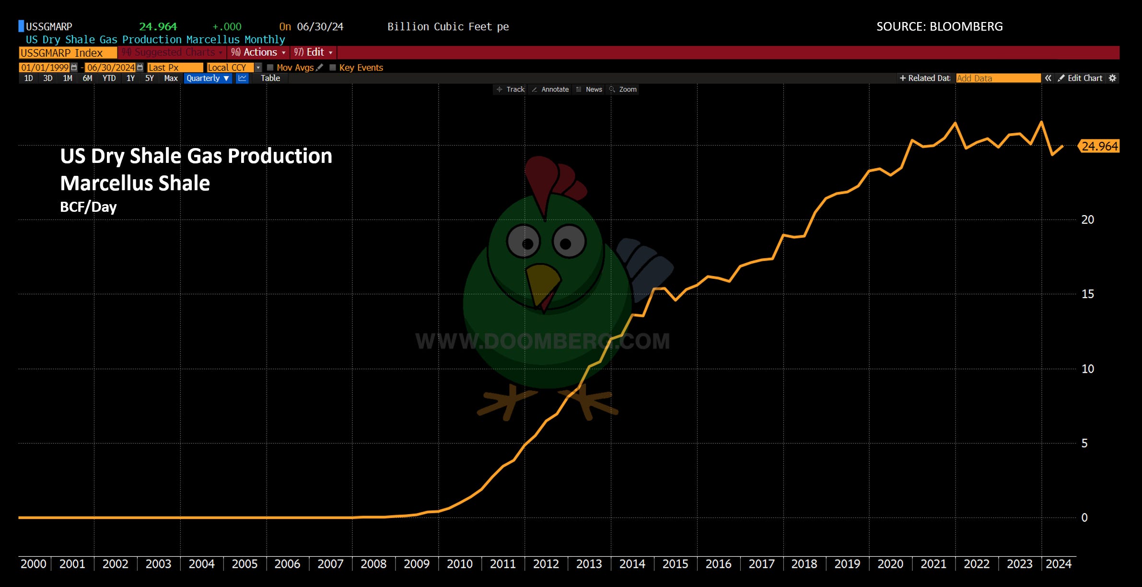The image size is (1142, 587).
Task: Click the Add Data input field
Action: [x=998, y=78]
